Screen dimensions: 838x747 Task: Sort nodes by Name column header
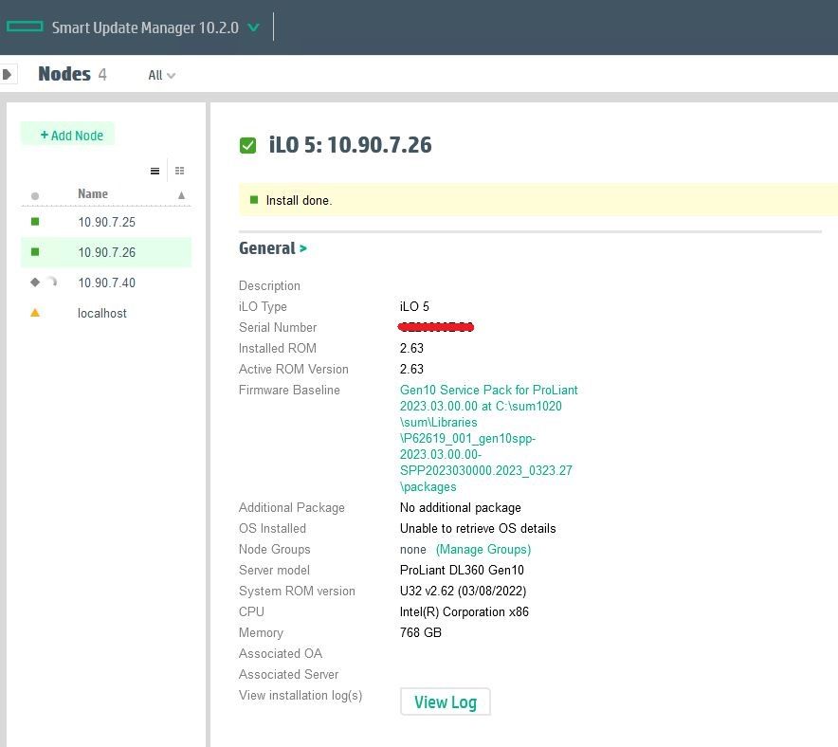(x=93, y=193)
